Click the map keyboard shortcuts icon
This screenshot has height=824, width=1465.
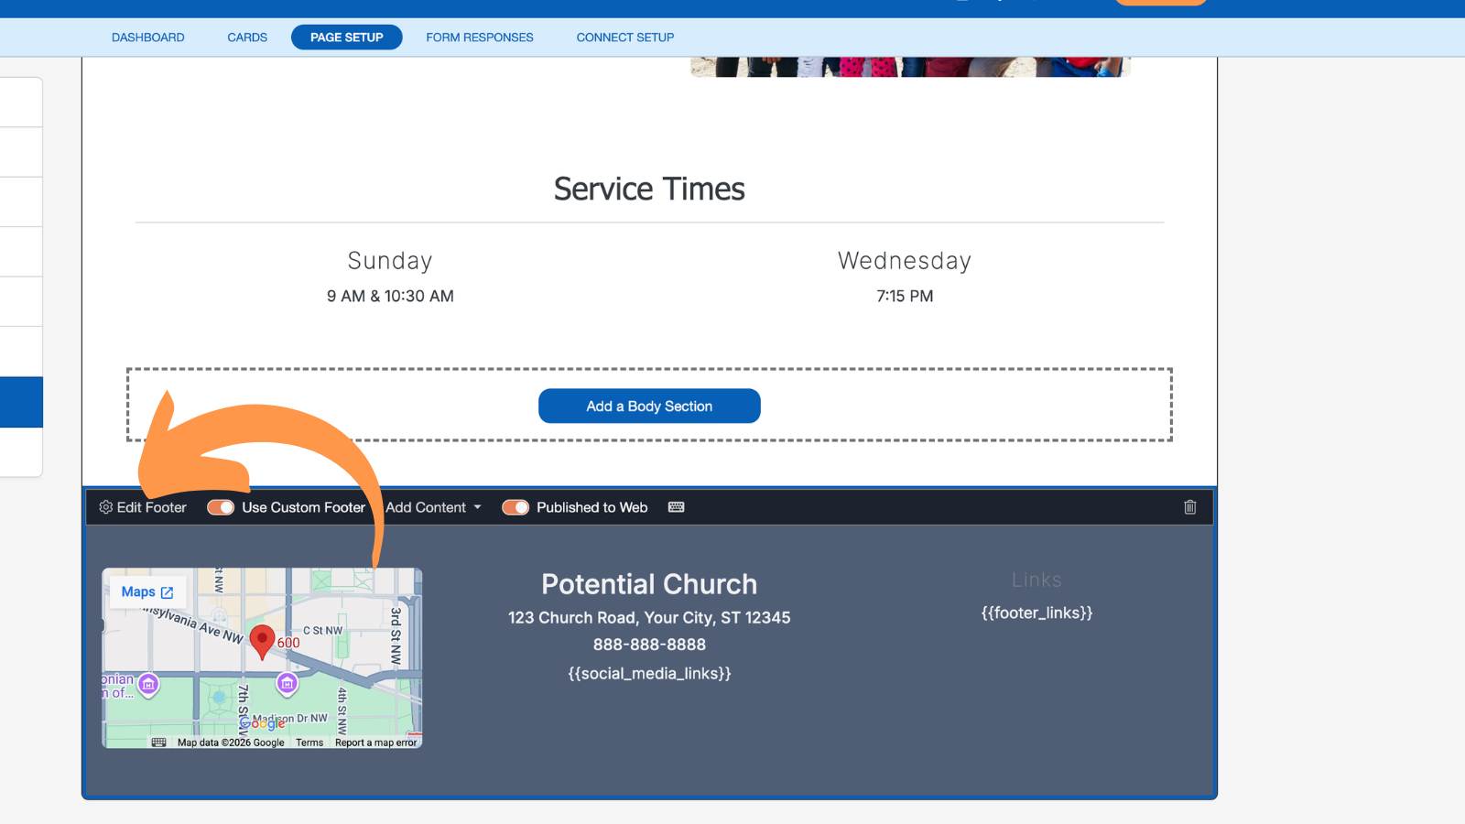(158, 743)
